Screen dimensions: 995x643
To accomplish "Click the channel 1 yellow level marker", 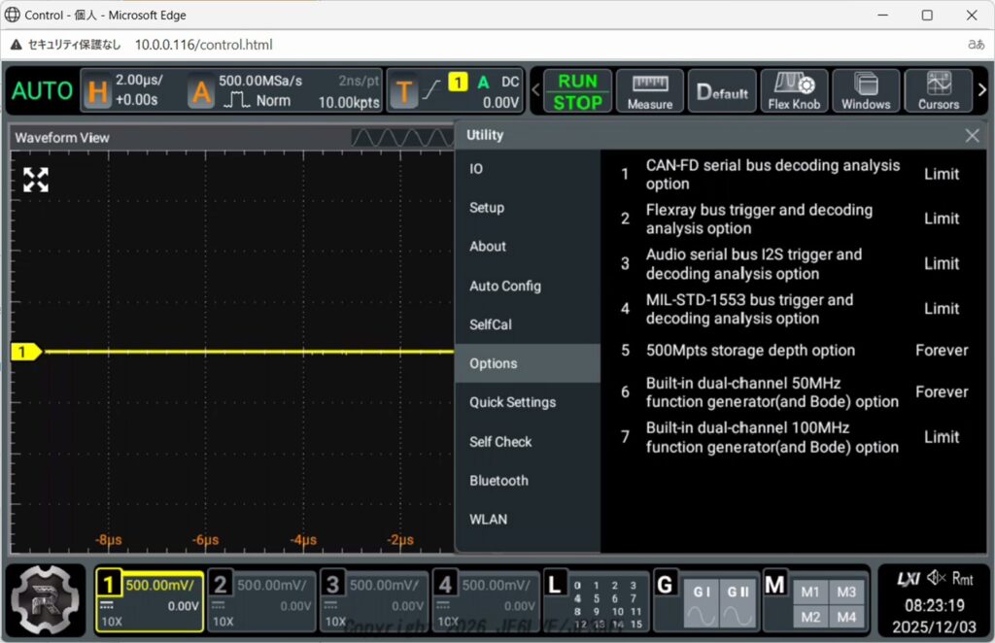I will pyautogui.click(x=23, y=352).
